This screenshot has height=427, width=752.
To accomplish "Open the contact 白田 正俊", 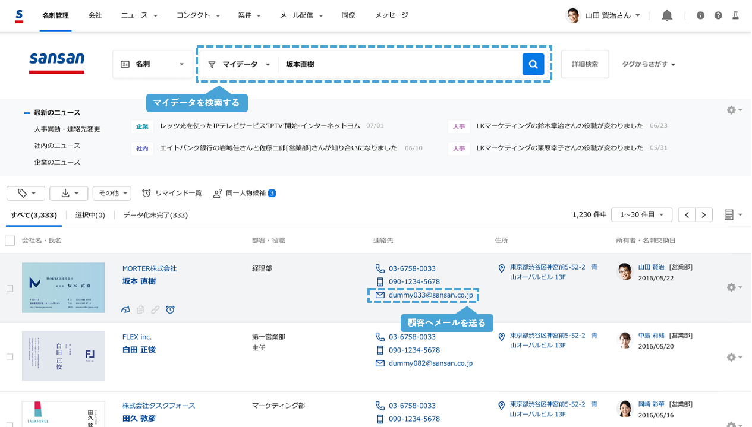I will [x=139, y=350].
